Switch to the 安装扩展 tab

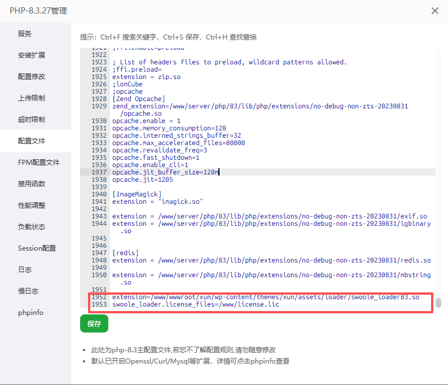point(32,55)
